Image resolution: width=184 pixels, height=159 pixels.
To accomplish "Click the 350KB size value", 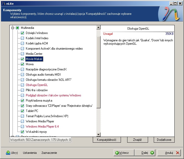I will pos(169,34).
